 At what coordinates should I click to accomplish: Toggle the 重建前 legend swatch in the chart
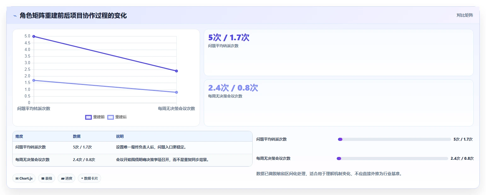pos(89,117)
